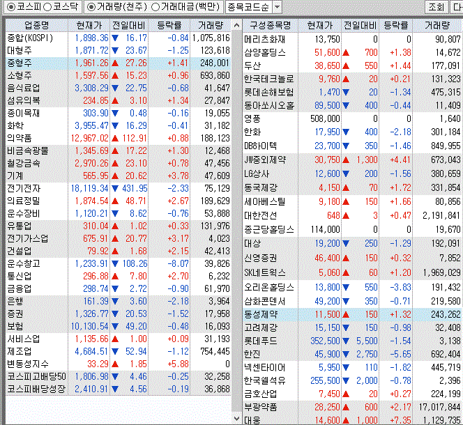Open the 종목코드순 sort dropdown
463x425 pixels.
tap(277, 7)
